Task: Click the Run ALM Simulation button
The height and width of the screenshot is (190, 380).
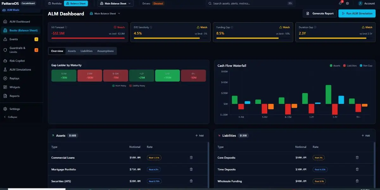Action: (x=357, y=14)
